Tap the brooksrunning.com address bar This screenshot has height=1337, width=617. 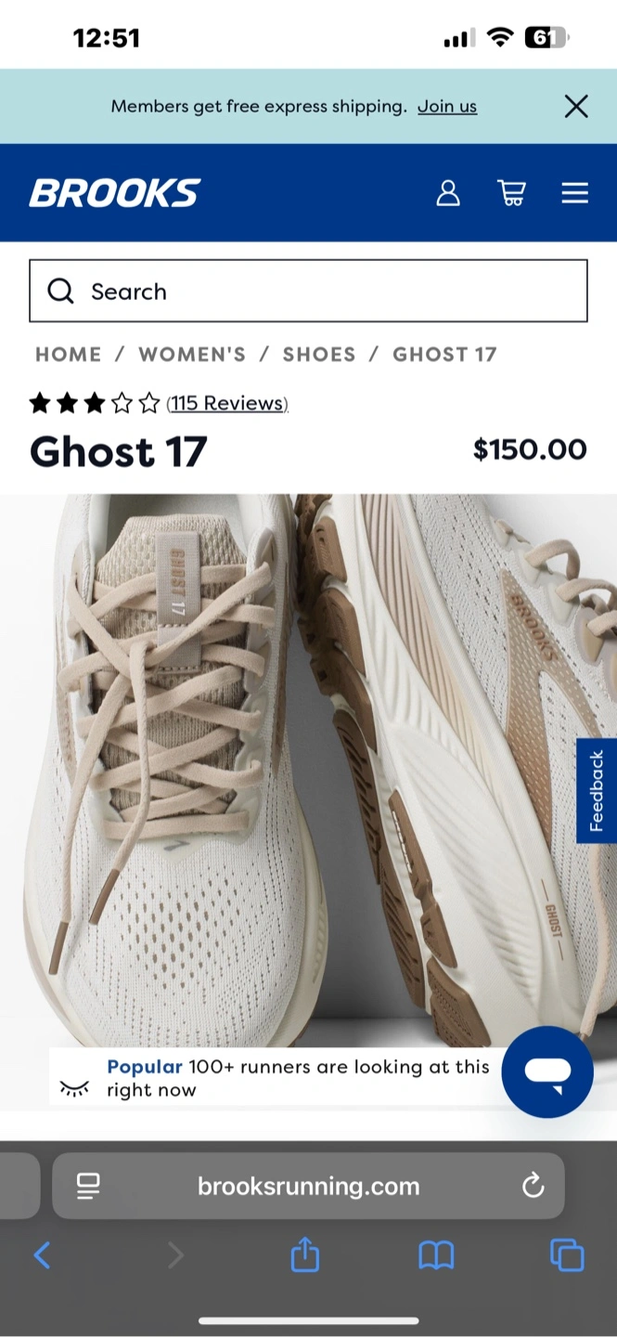(308, 1186)
